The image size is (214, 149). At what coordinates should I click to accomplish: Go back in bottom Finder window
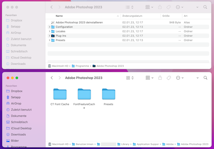coord(52,78)
